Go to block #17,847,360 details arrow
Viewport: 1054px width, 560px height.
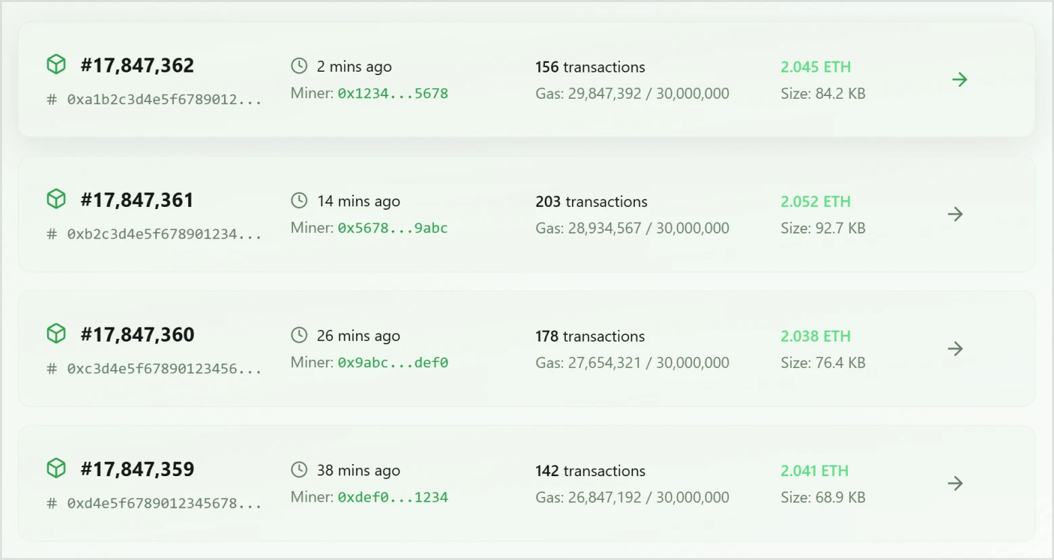(x=955, y=349)
